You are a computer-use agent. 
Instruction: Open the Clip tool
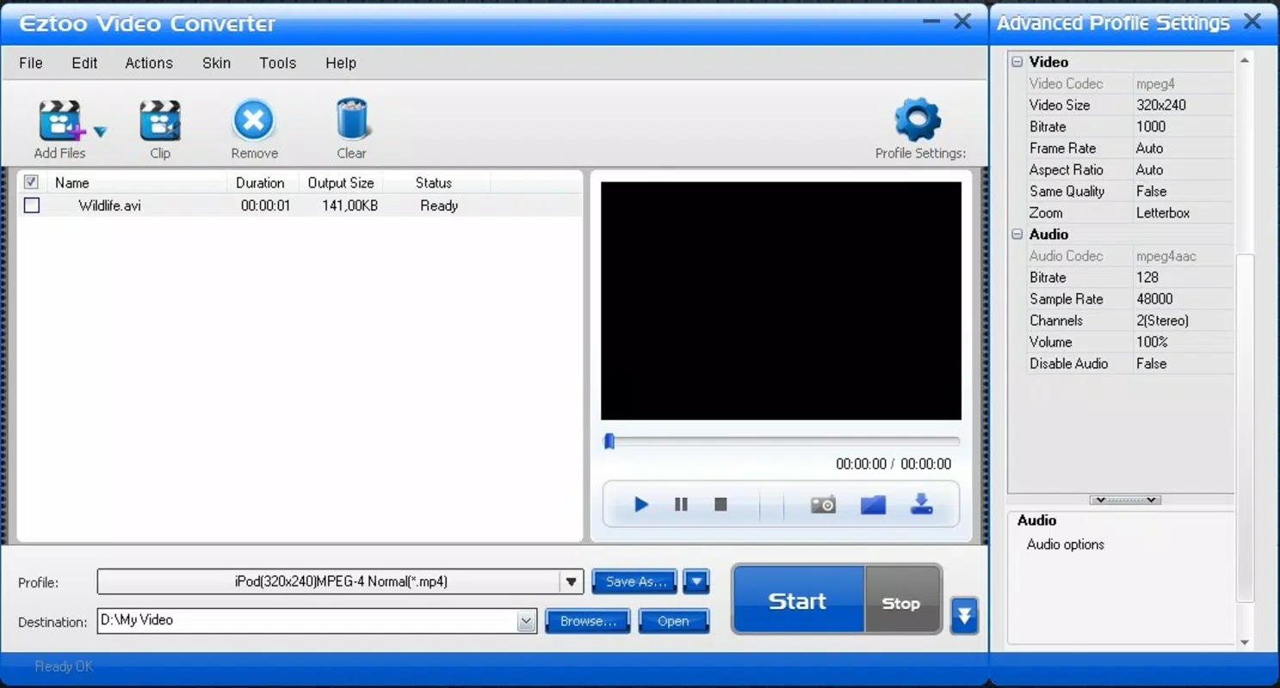coord(160,120)
